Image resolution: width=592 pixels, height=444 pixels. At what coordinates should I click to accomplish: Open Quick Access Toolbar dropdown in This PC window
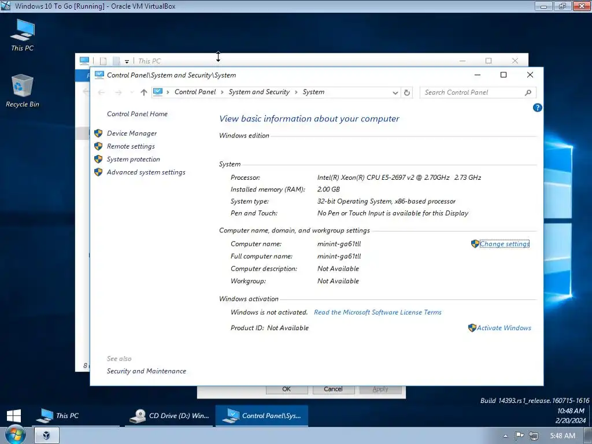pyautogui.click(x=127, y=61)
